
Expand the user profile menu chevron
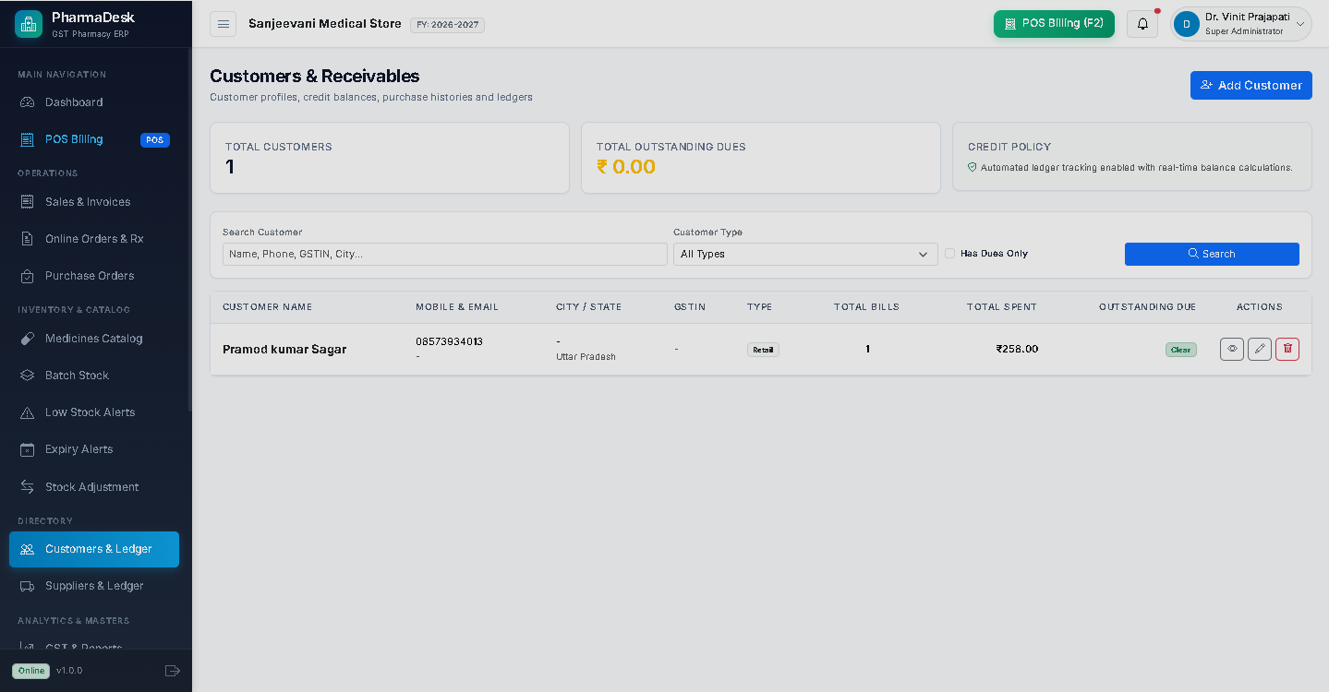coord(1300,24)
